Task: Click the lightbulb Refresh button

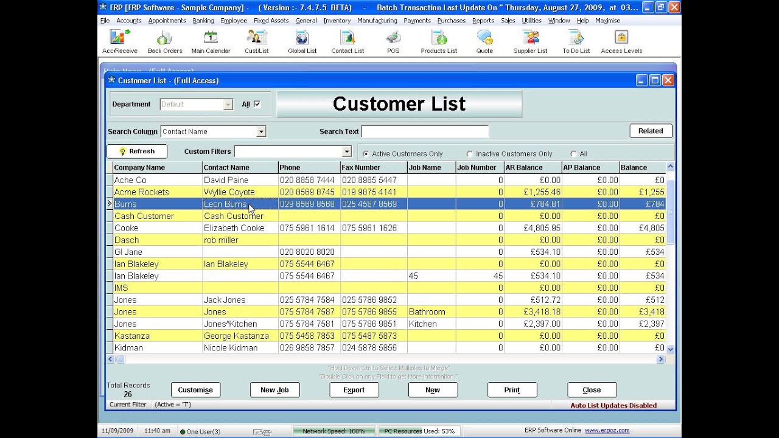Action: tap(137, 151)
